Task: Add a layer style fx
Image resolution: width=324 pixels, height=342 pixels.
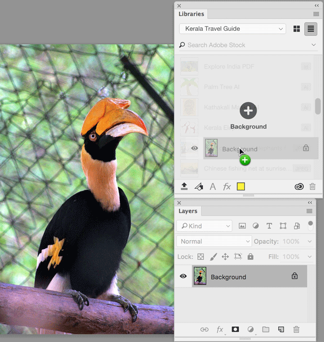Action: pyautogui.click(x=220, y=330)
